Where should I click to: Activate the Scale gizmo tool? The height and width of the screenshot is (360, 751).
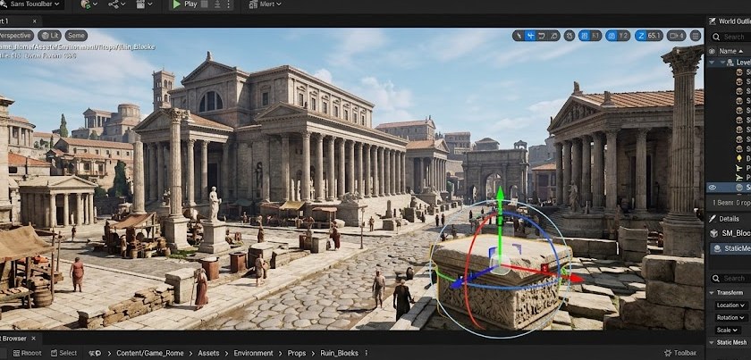(553, 36)
